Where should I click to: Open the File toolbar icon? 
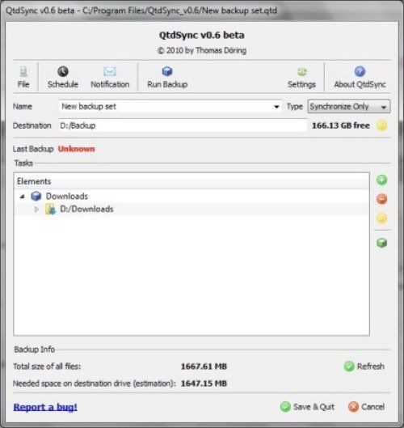[23, 72]
